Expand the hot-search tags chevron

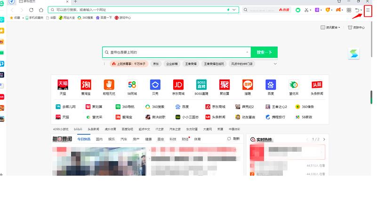coord(275,64)
